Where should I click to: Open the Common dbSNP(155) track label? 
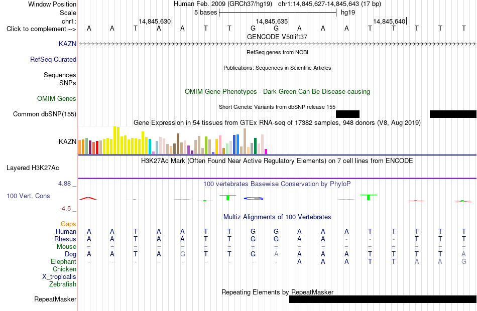click(x=45, y=114)
